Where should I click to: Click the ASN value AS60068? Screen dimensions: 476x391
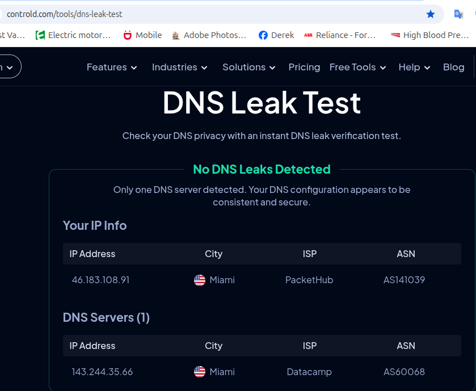(x=404, y=372)
